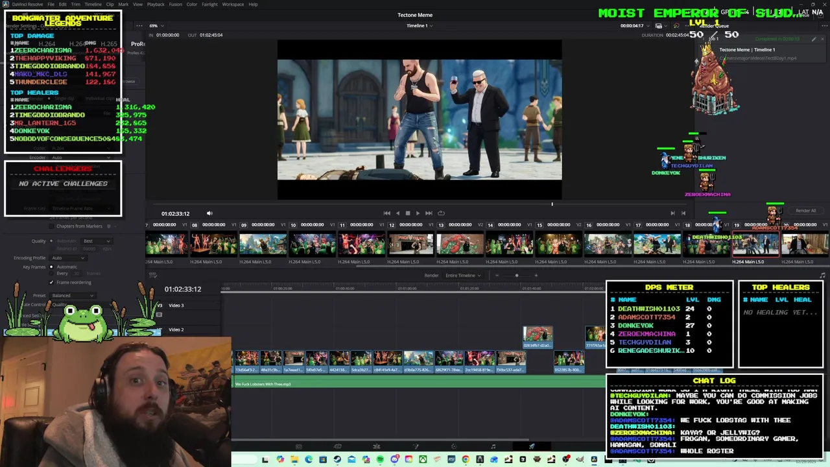Toggle the viewer speaker mute icon

click(209, 213)
